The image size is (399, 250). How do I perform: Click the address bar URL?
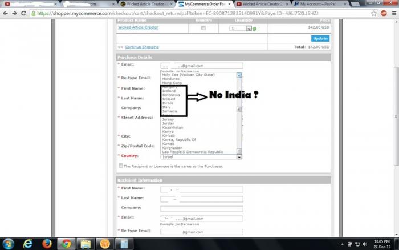tap(178, 13)
